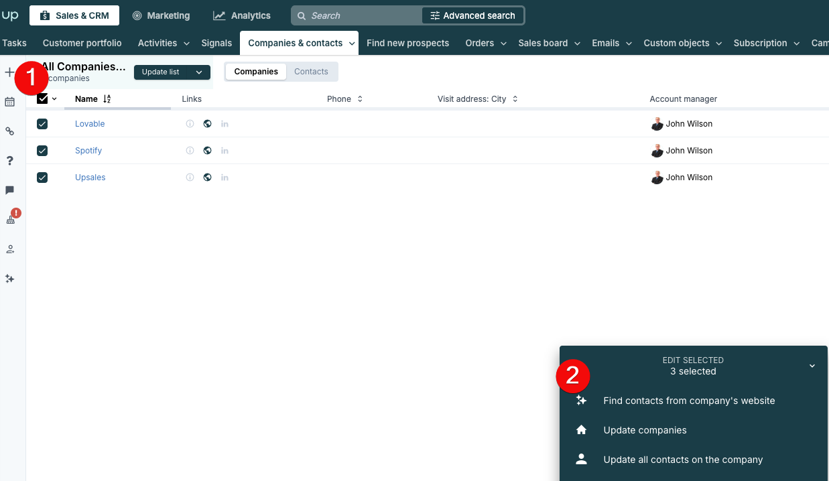Screen dimensions: 829x481
Task: Click info icon in Lovable row
Action: (190, 124)
